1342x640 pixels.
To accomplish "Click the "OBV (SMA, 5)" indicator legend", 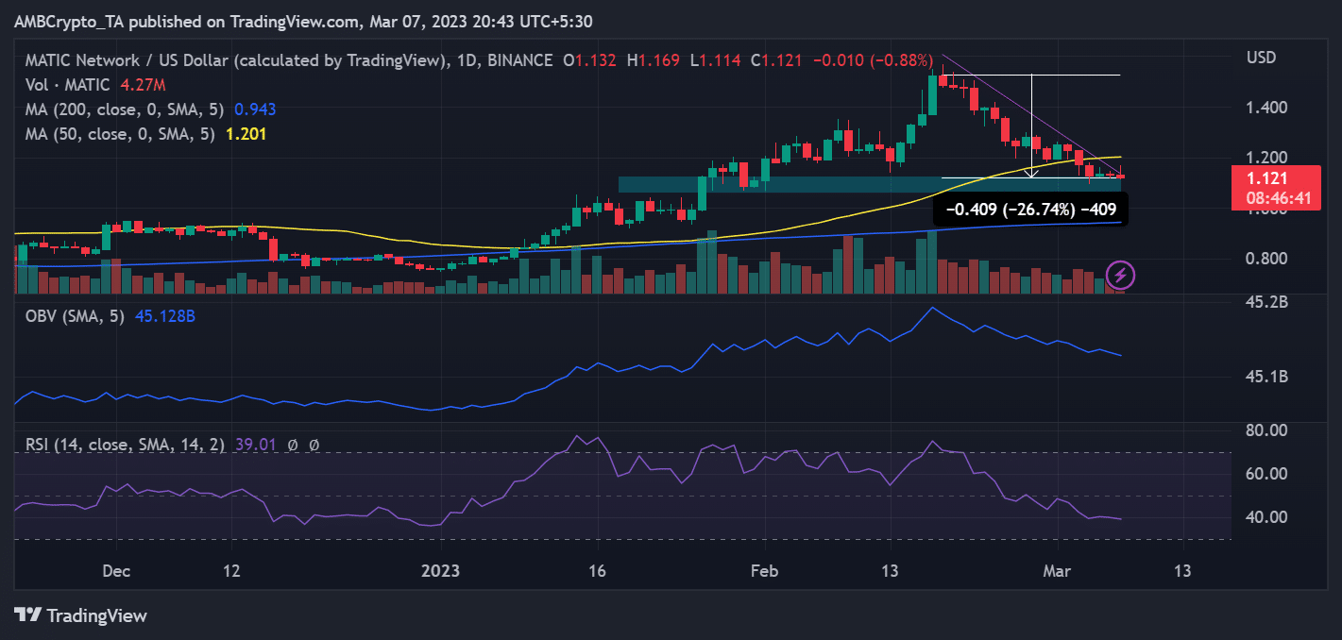I will [x=76, y=315].
